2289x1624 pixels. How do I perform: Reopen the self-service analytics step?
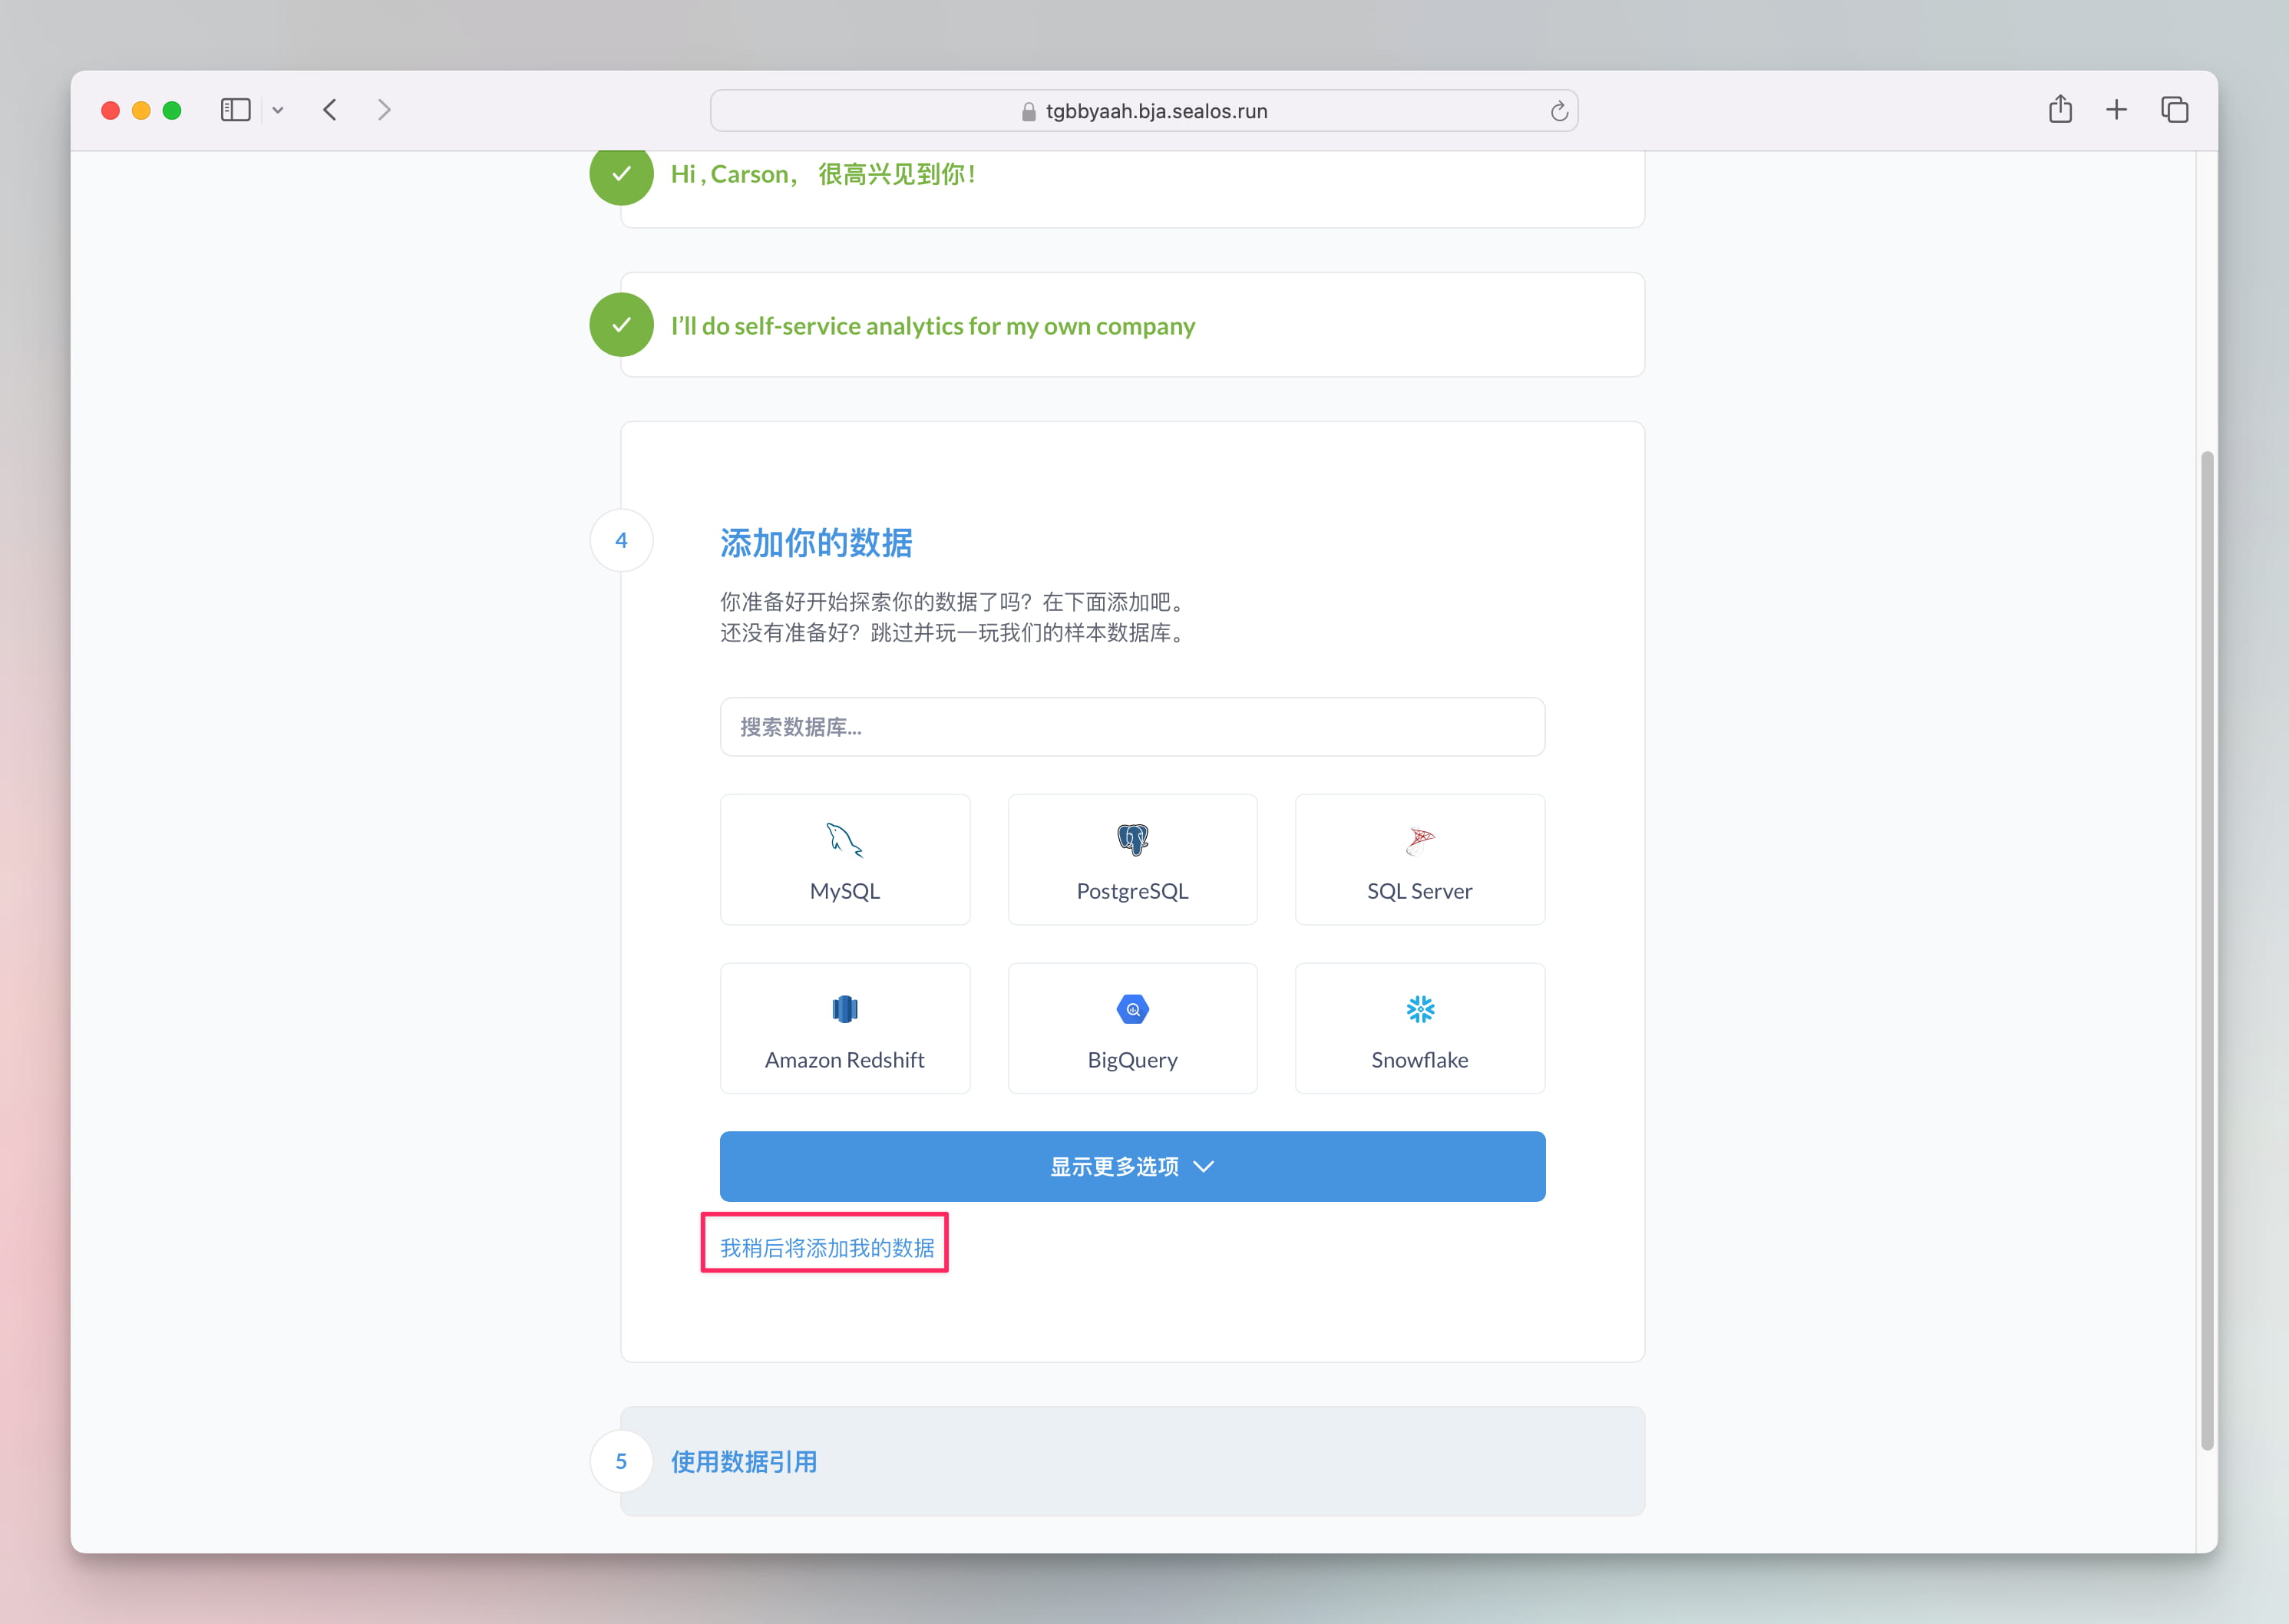[932, 326]
